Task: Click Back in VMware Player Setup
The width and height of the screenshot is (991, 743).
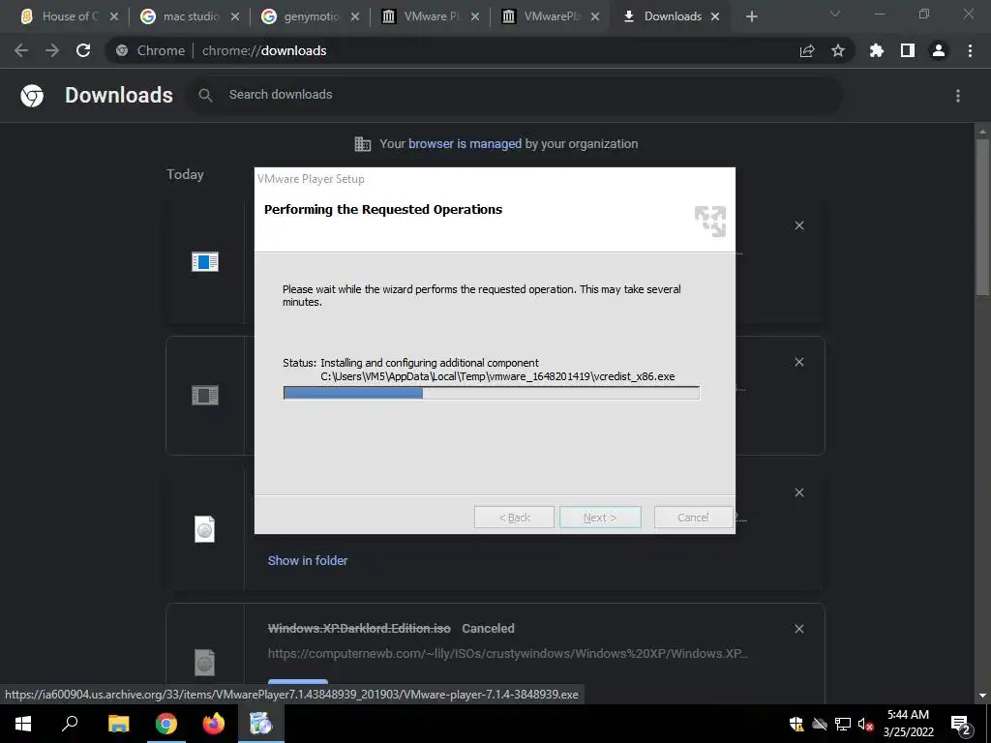Action: tap(514, 518)
